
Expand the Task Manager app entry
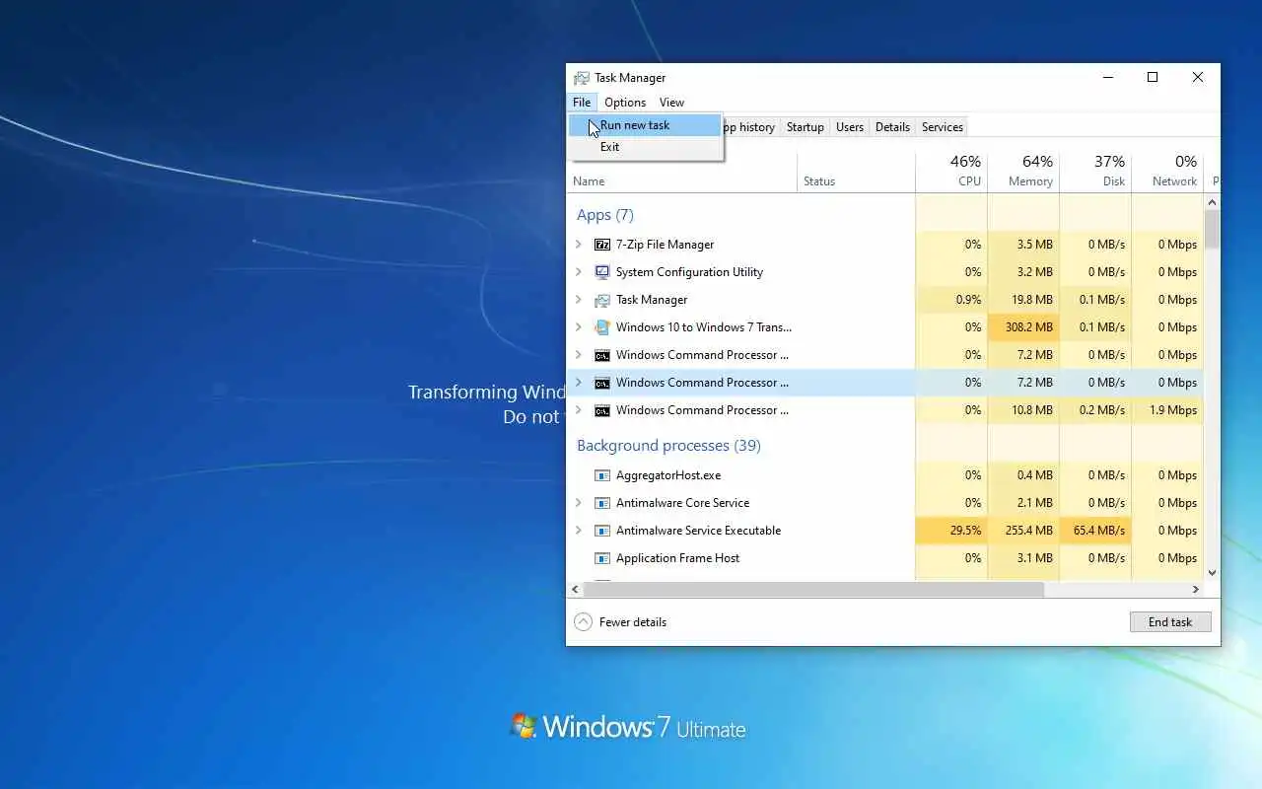coord(579,300)
